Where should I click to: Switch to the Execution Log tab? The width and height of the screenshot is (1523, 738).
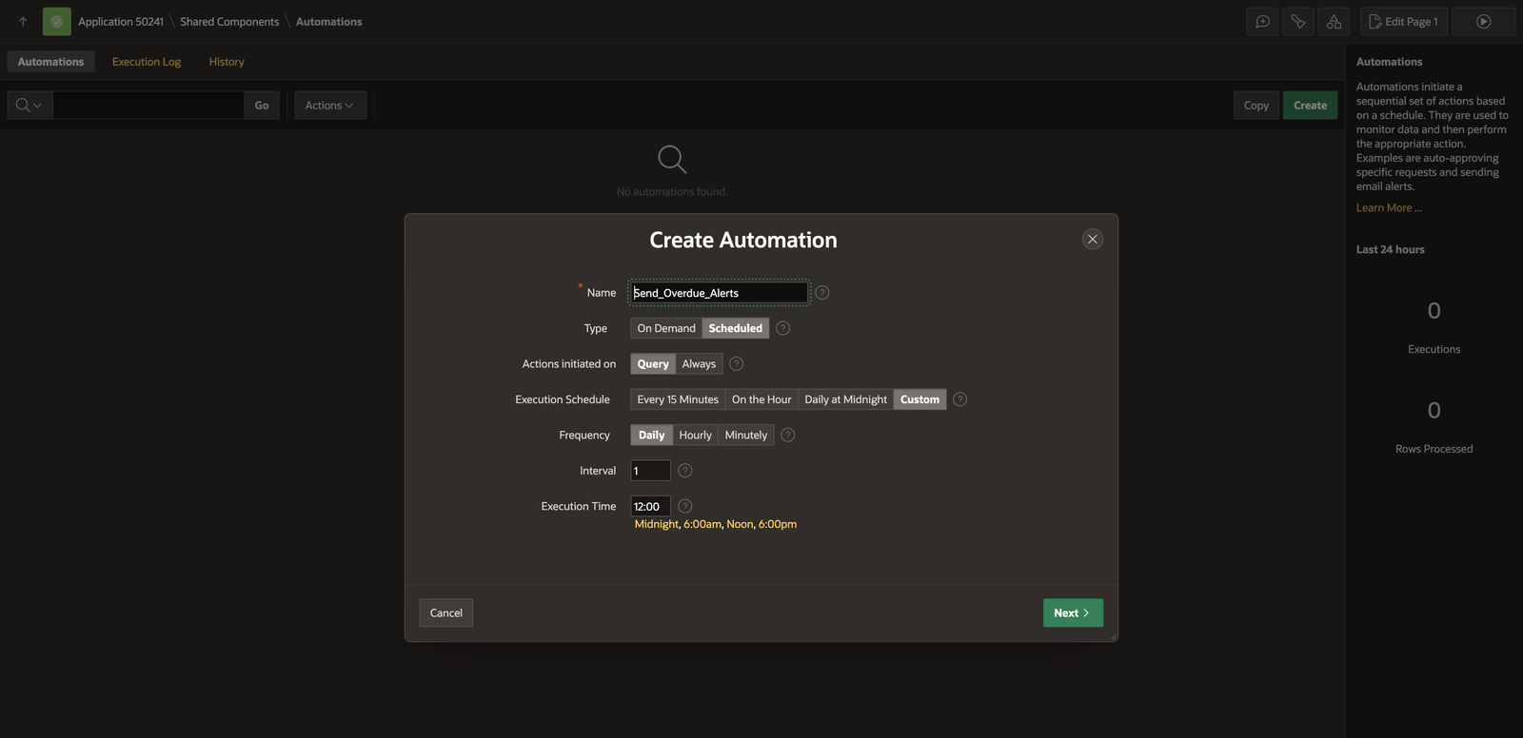(147, 62)
